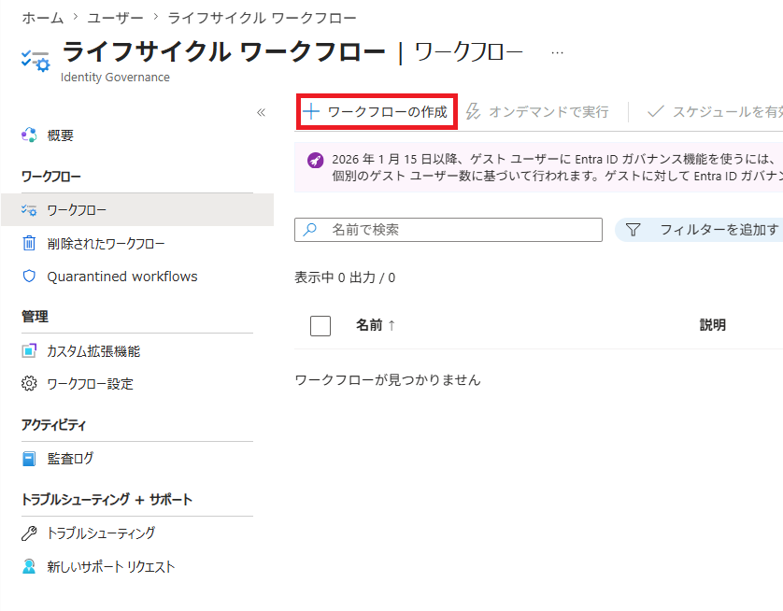Go to ホーム breadcrumb
Screen dimensions: 783x611
point(42,18)
